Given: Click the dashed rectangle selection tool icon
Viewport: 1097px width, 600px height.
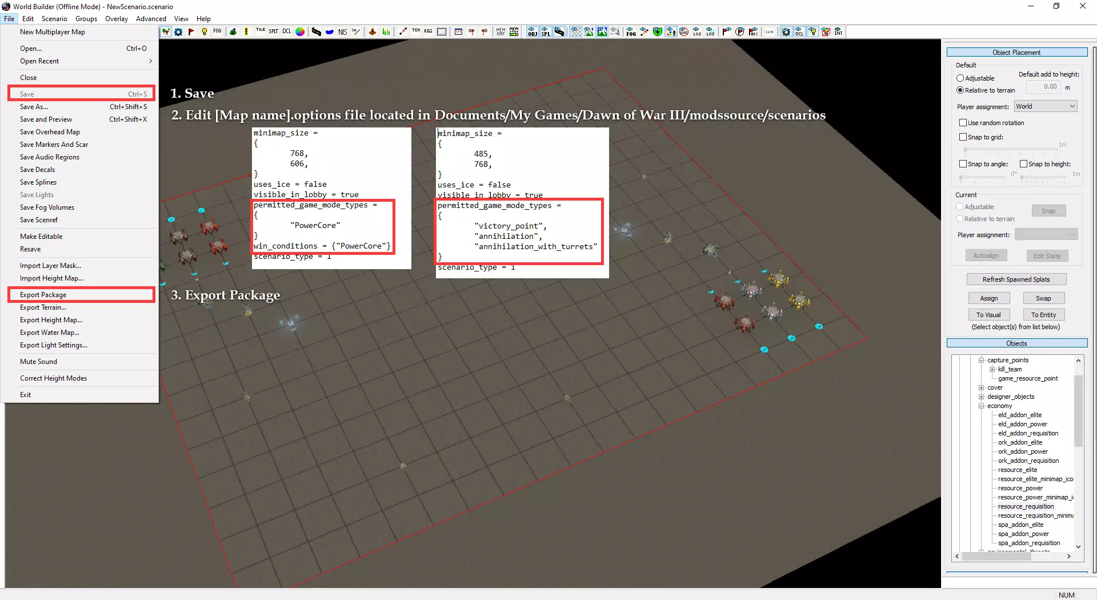Looking at the screenshot, I should (x=442, y=32).
